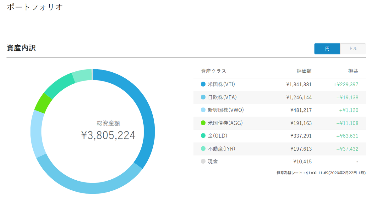This screenshot has width=377, height=208.
Task: Switch currency display to ドル (dollar)
Action: (353, 49)
